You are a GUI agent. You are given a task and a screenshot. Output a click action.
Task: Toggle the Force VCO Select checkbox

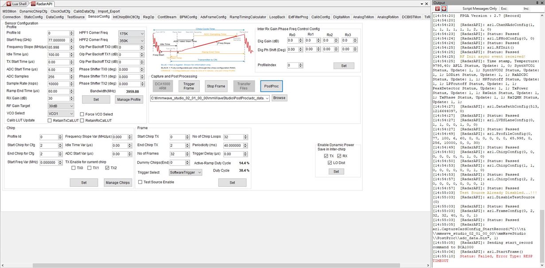coord(82,114)
